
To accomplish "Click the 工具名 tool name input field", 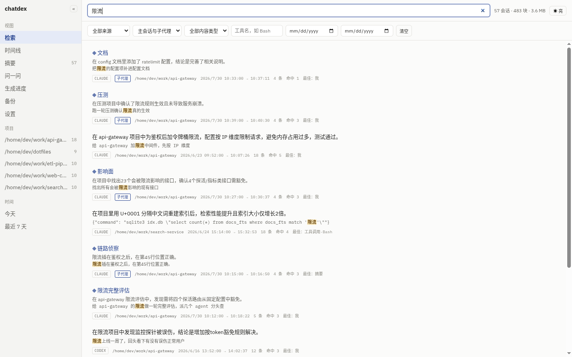I will 257,31.
